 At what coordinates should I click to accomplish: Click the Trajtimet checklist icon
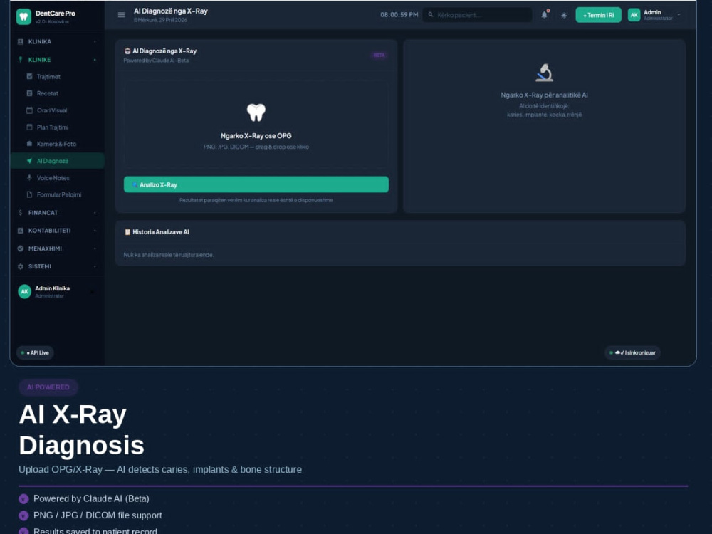(29, 76)
